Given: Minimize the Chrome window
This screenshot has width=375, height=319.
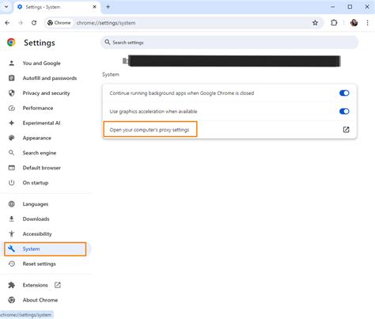Looking at the screenshot, I should tap(333, 7).
